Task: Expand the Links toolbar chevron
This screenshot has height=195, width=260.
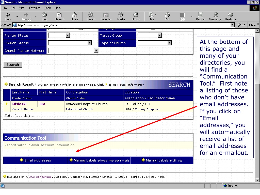Action: [258, 24]
